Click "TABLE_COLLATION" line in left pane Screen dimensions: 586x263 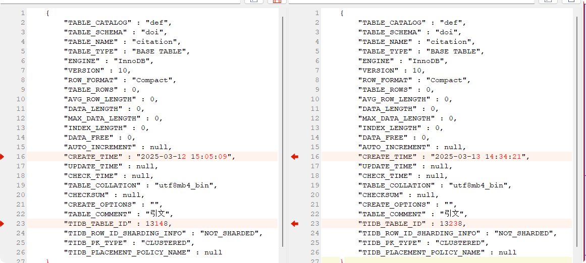tap(140, 185)
